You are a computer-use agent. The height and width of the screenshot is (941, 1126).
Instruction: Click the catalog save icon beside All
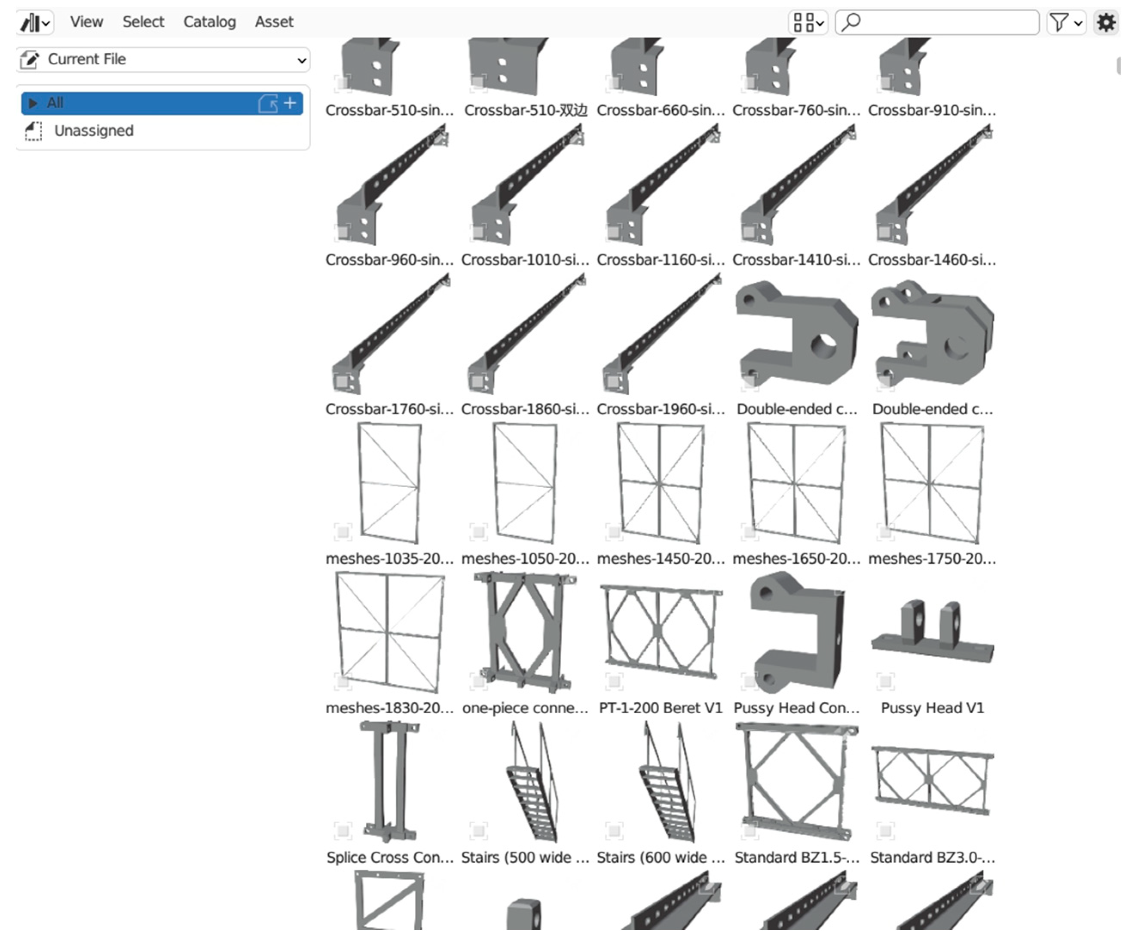point(268,103)
